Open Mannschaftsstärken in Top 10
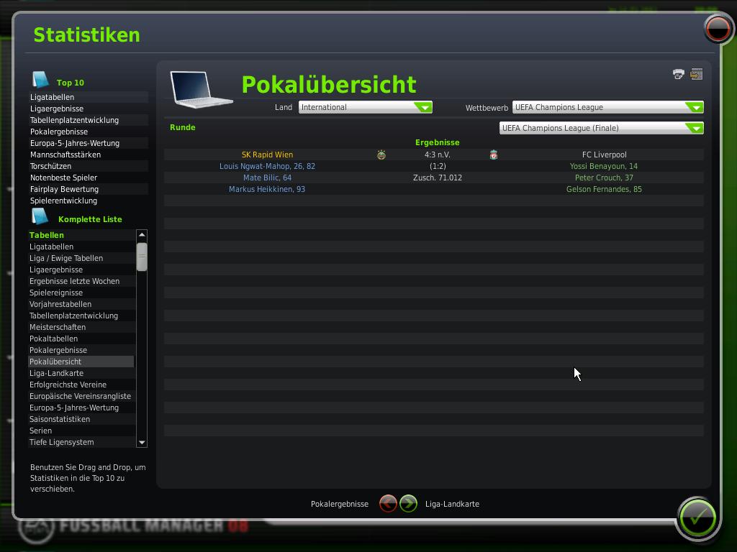 click(65, 155)
